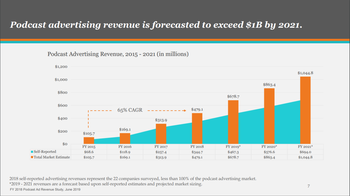Select the FY 2016 orange bar

[x=125, y=138]
